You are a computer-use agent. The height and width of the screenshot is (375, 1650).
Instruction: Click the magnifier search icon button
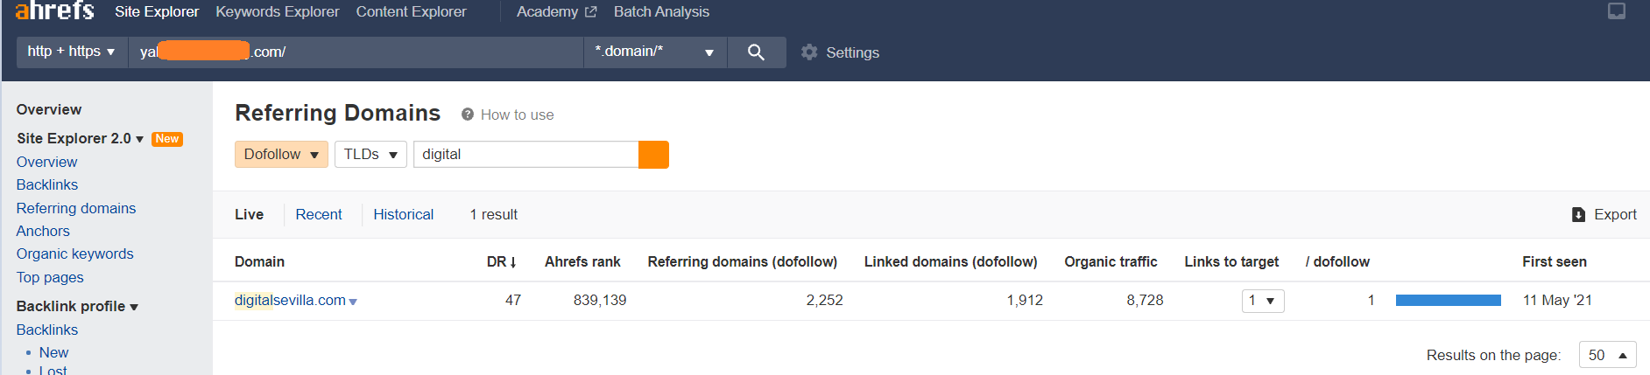[756, 52]
